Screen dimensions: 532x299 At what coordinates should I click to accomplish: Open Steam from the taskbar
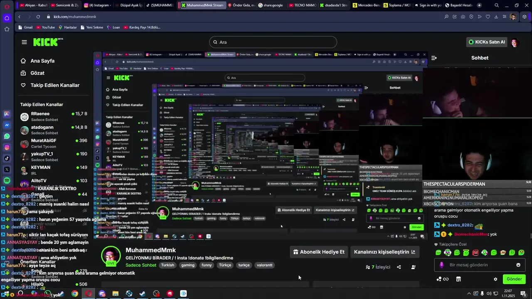pos(143,294)
